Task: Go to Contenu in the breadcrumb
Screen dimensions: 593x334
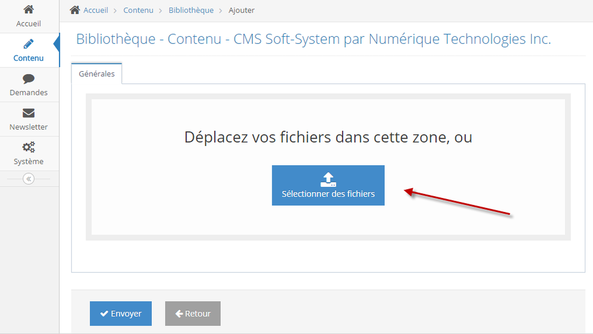Action: pos(138,10)
